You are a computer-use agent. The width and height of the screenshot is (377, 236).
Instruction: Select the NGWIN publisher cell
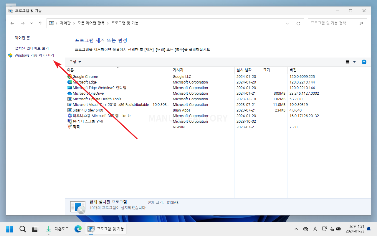click(x=179, y=127)
